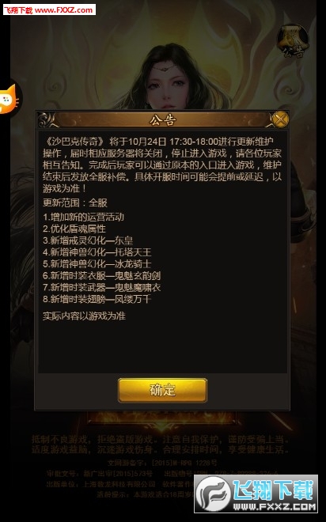
Task: Select item 1.增加新的运营活动
Action: pos(84,217)
